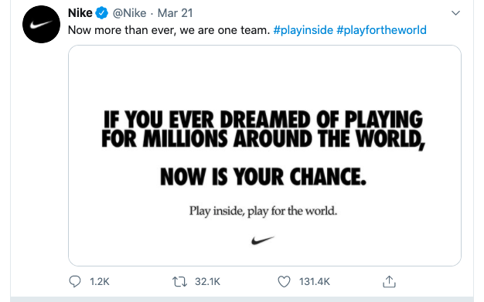Open the share tweet icon

coord(389,281)
